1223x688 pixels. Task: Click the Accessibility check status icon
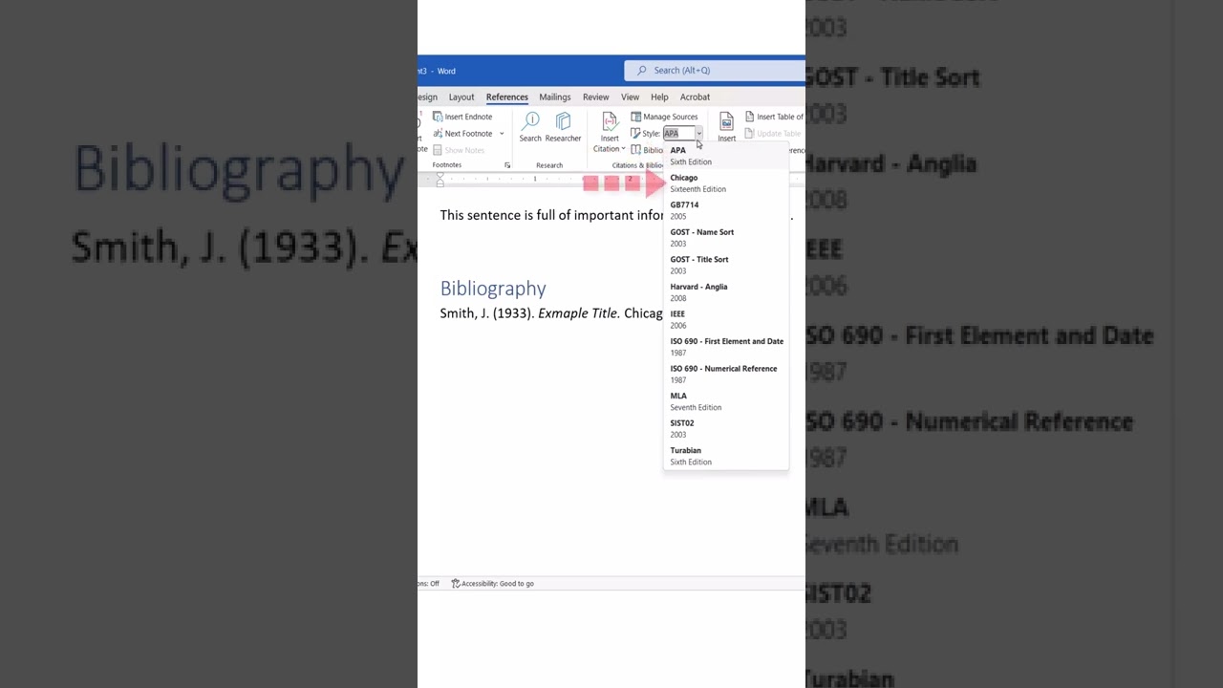[x=456, y=583]
